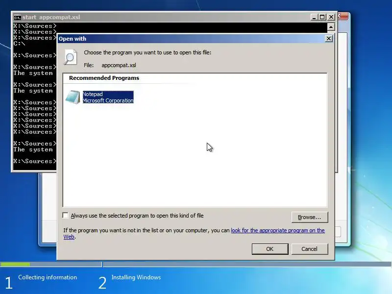Open the Browse... button
Screen dimensions: 392x294
(x=310, y=217)
